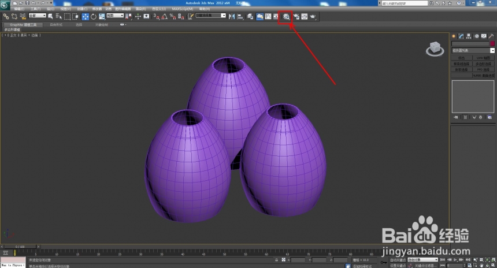The height and width of the screenshot is (268, 497).
Task: Open the 关键点过滤器 Key Filters button
Action: (x=426, y=266)
